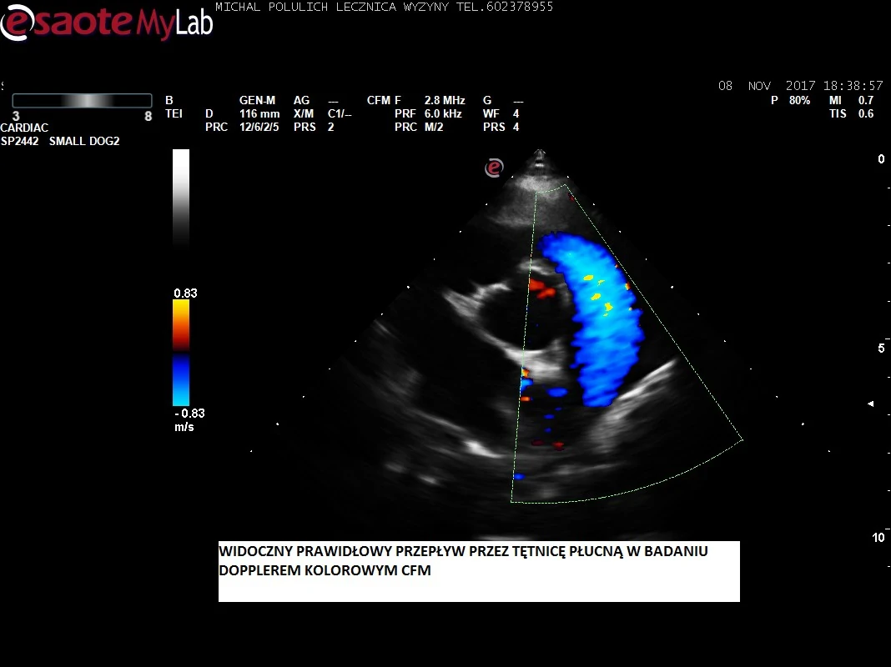
Task: Click the PRF 6.0 kHz setting
Action: 442,113
